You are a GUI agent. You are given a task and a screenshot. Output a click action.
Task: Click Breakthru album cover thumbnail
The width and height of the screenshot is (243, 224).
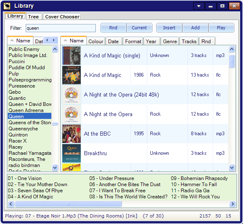71,153
